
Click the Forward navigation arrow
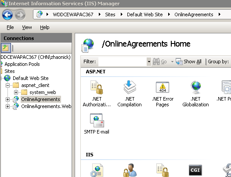tap(20, 14)
